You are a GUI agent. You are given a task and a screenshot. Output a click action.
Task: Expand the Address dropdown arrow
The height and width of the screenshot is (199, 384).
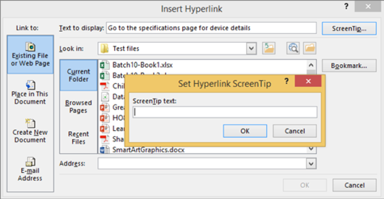click(311, 163)
